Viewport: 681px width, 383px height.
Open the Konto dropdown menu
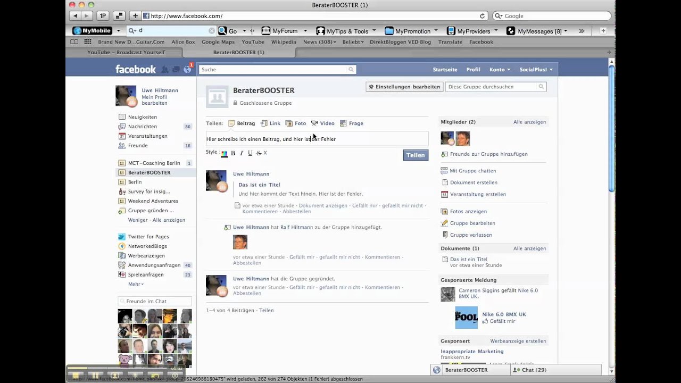pos(500,70)
